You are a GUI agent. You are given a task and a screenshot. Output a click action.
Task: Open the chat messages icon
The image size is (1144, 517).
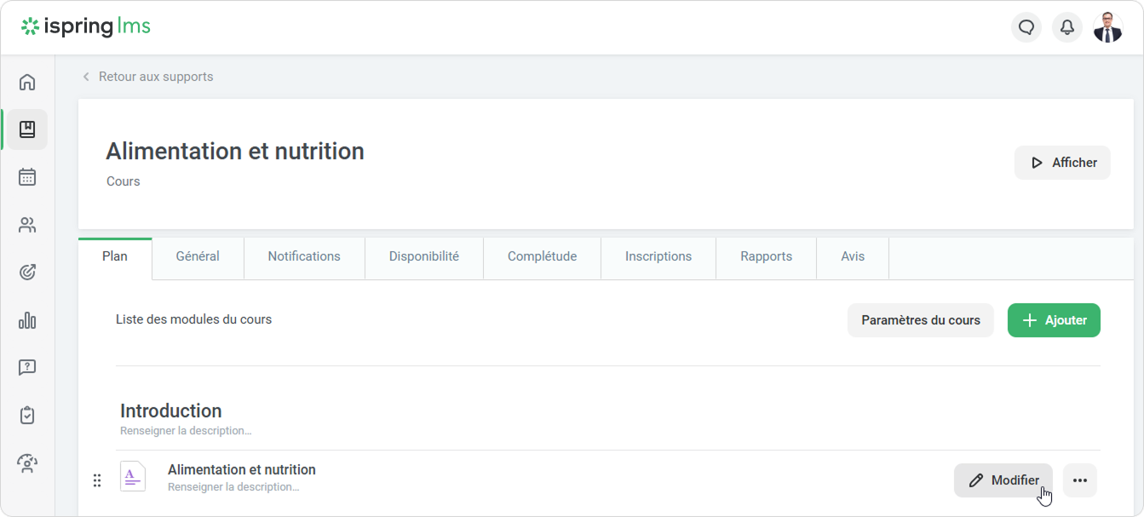click(1026, 27)
